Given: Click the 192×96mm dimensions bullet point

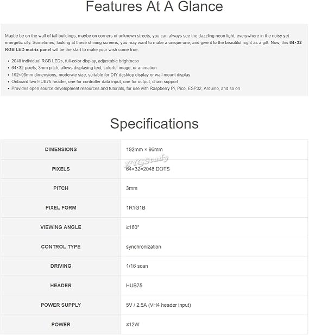Looking at the screenshot, I should (100, 75).
